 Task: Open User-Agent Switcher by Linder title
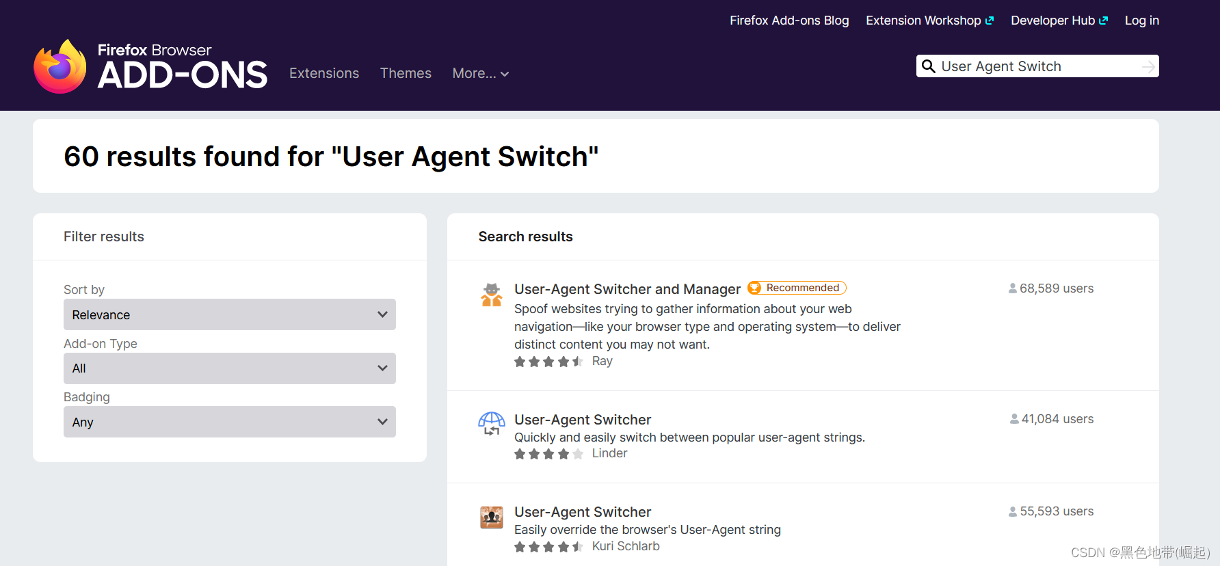click(583, 420)
